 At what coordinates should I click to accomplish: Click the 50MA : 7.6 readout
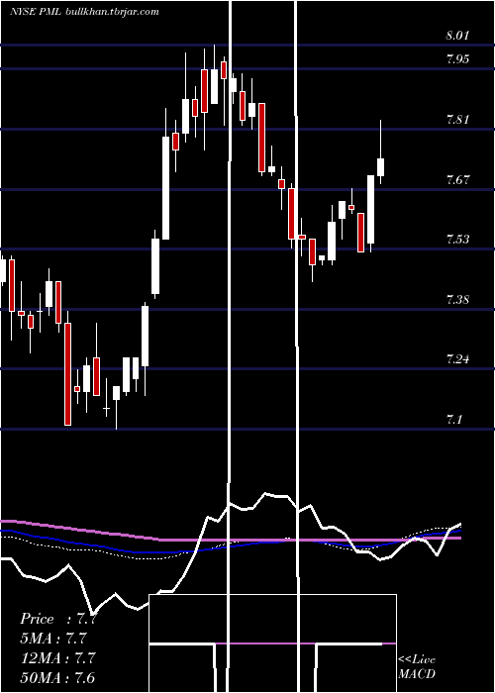click(x=57, y=677)
